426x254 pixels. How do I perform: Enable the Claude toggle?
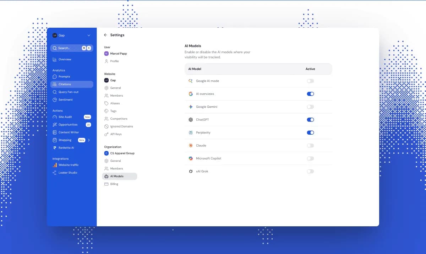pos(310,145)
